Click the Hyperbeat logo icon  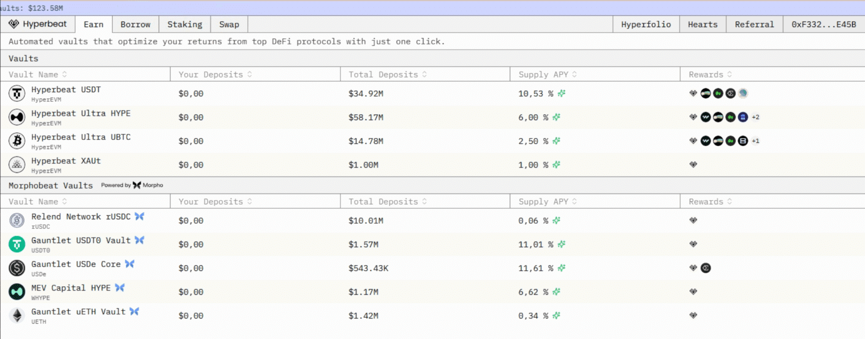pyautogui.click(x=14, y=24)
